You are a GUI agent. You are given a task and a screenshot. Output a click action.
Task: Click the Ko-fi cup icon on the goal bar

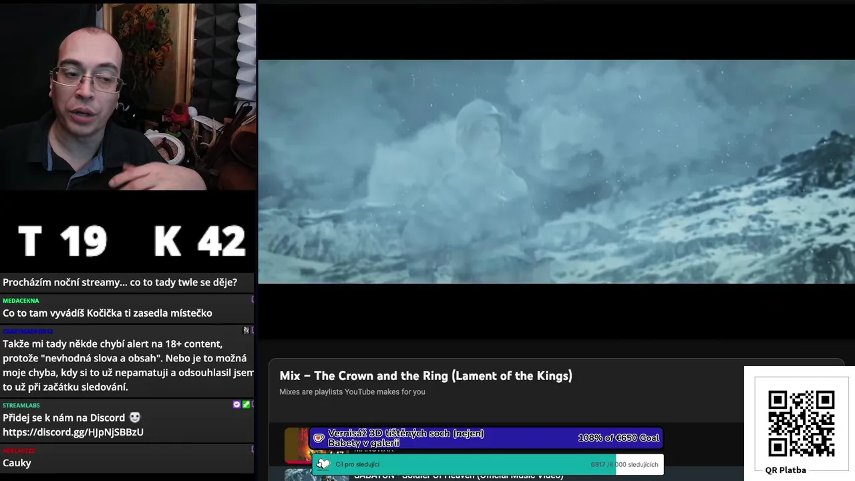(x=319, y=438)
